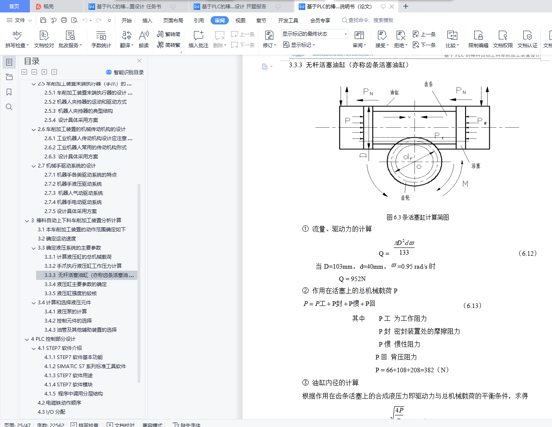This screenshot has height=427, width=552.
Task: Jump to 3.3.4 液压缸主要参数的确定
Action: tap(76, 284)
